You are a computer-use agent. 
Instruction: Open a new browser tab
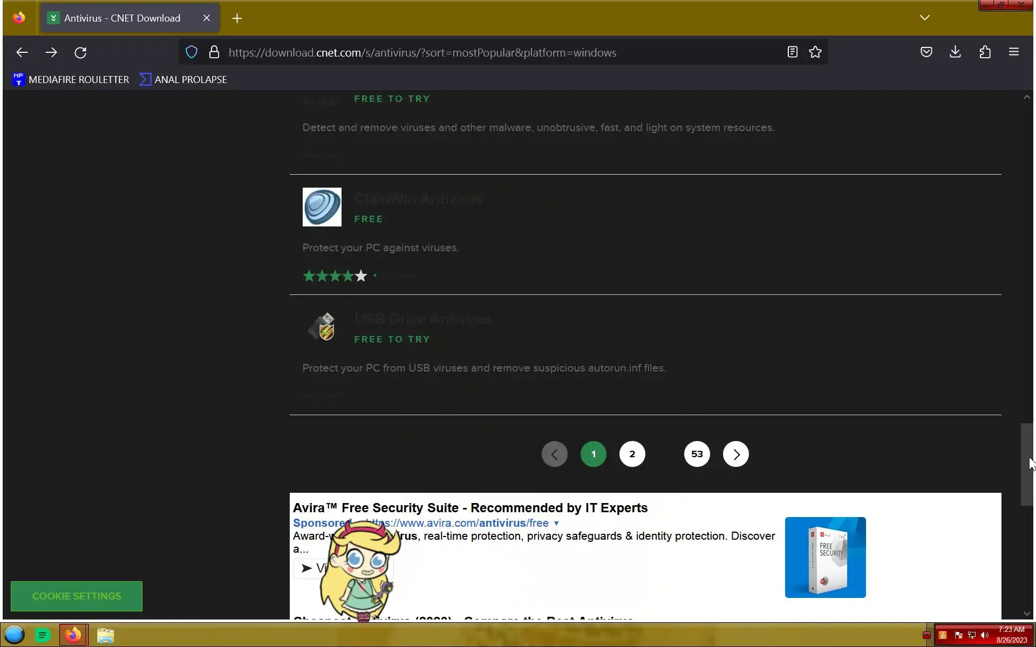click(237, 18)
